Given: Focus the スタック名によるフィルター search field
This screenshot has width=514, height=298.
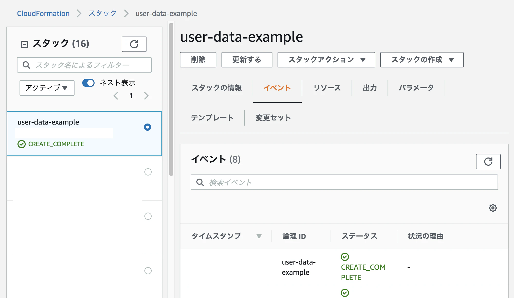Looking at the screenshot, I should coord(84,65).
